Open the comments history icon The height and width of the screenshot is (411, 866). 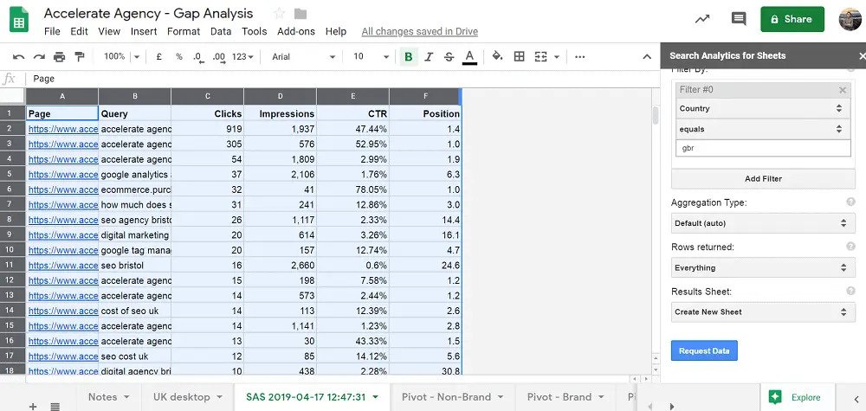pos(738,19)
